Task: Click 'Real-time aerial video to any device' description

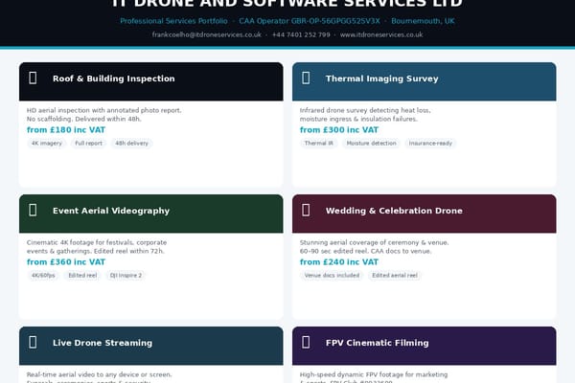Action: coord(99,374)
